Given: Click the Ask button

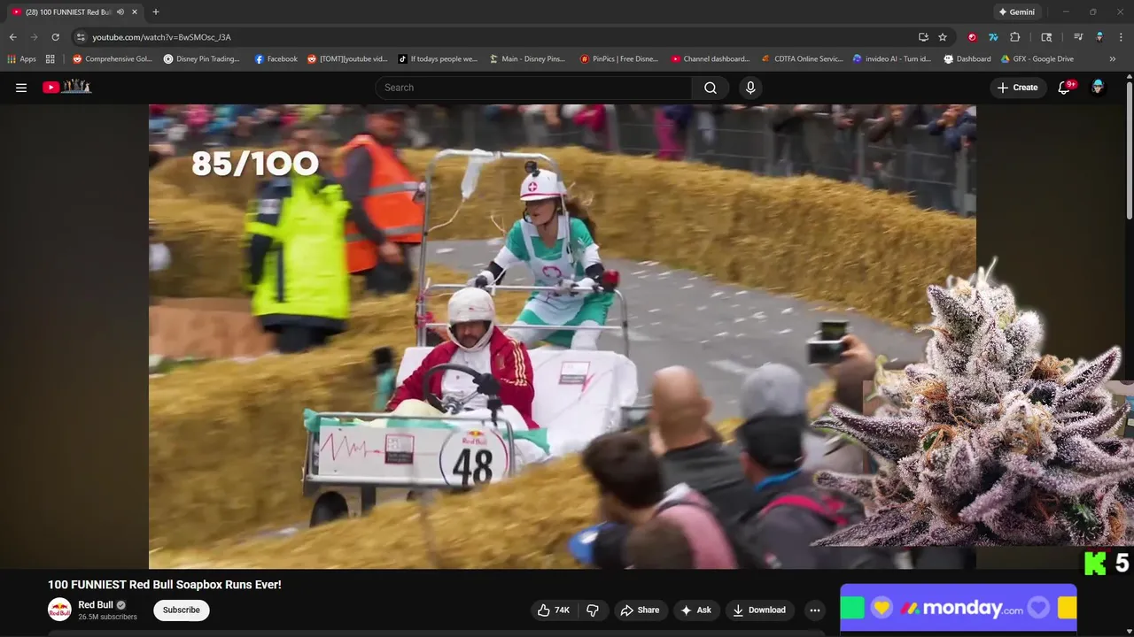Looking at the screenshot, I should point(695,610).
